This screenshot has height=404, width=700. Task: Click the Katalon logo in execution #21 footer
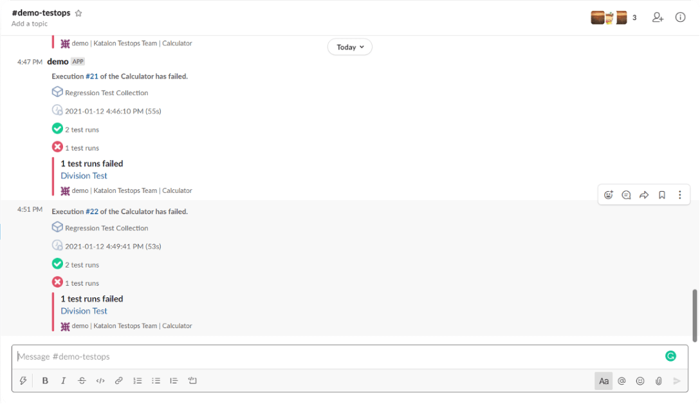(x=65, y=191)
